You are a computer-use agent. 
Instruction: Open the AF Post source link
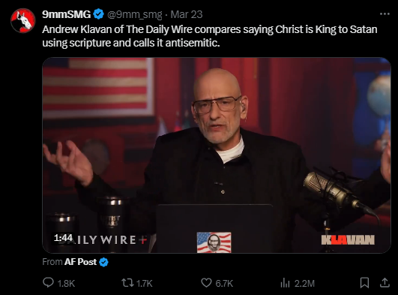80,262
